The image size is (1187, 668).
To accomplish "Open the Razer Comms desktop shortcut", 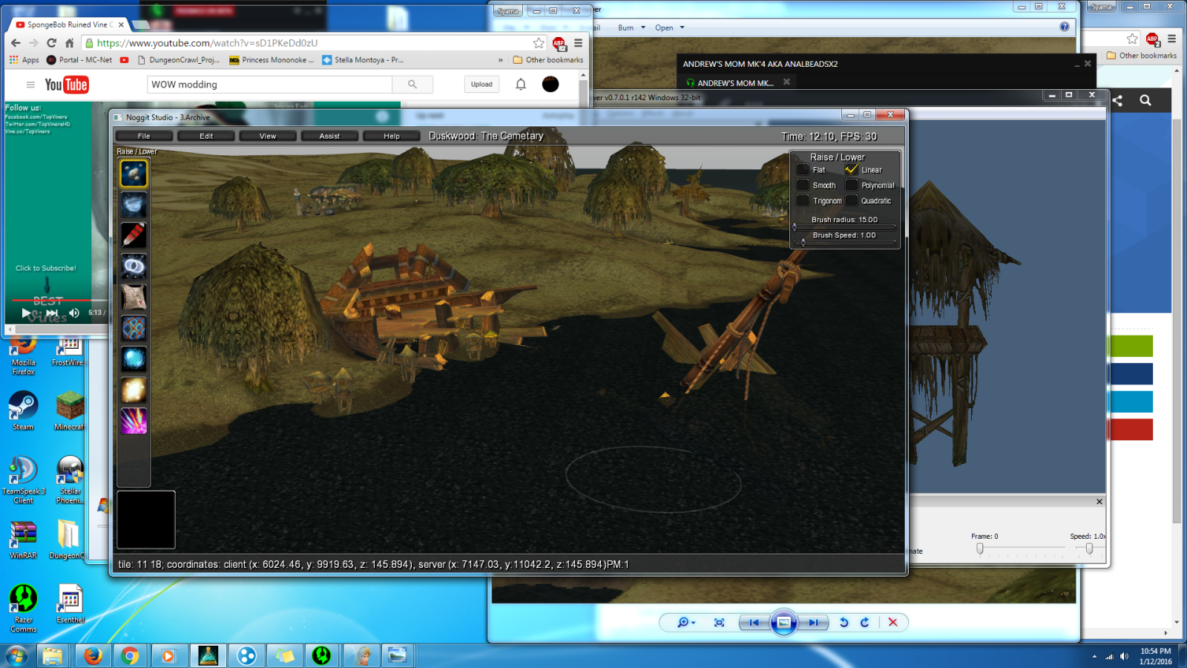I will point(23,608).
